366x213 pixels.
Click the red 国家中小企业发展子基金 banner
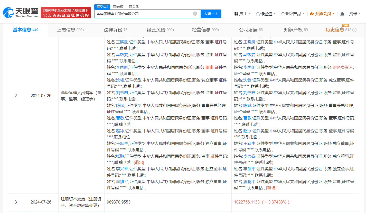tap(66, 13)
